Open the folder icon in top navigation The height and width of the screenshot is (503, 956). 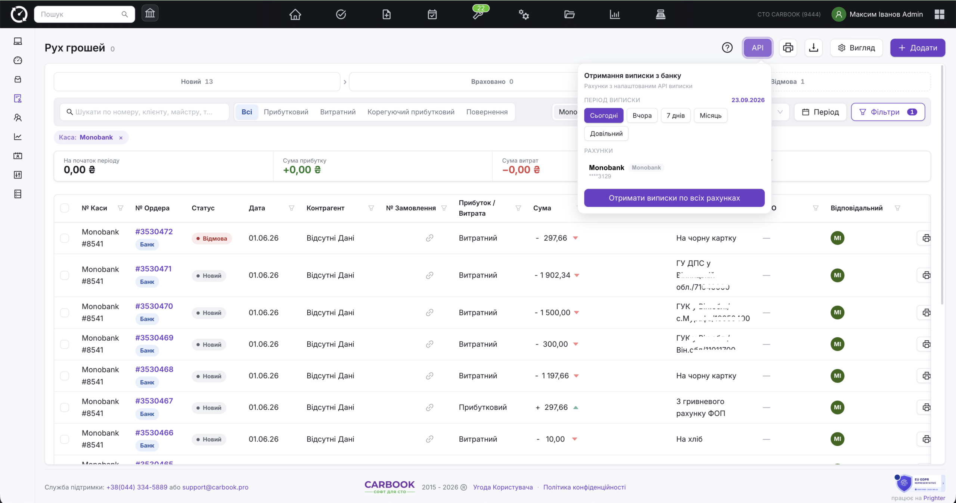coord(569,15)
